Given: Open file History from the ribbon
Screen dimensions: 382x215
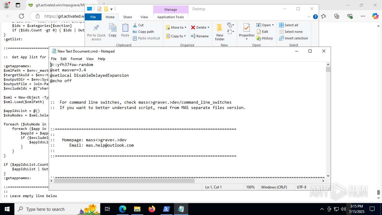Looking at the screenshot, I should click(x=265, y=38).
